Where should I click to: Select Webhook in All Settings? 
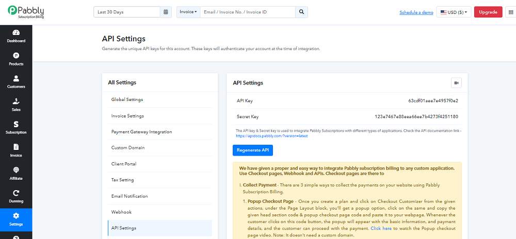[x=160, y=212]
